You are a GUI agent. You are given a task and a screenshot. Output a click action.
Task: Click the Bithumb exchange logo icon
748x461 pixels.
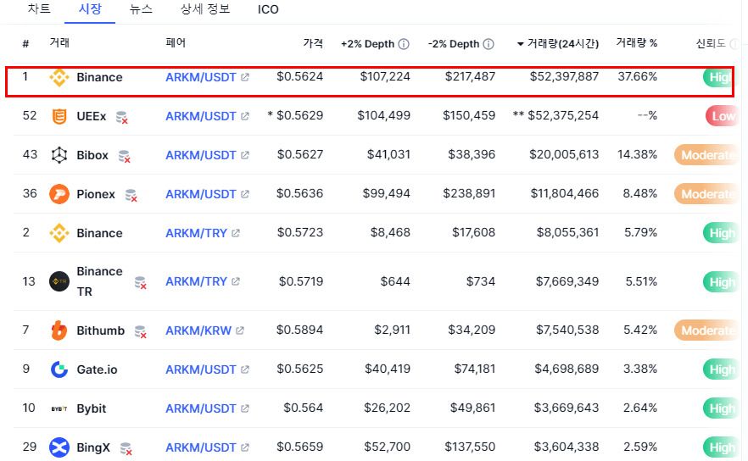click(x=59, y=330)
